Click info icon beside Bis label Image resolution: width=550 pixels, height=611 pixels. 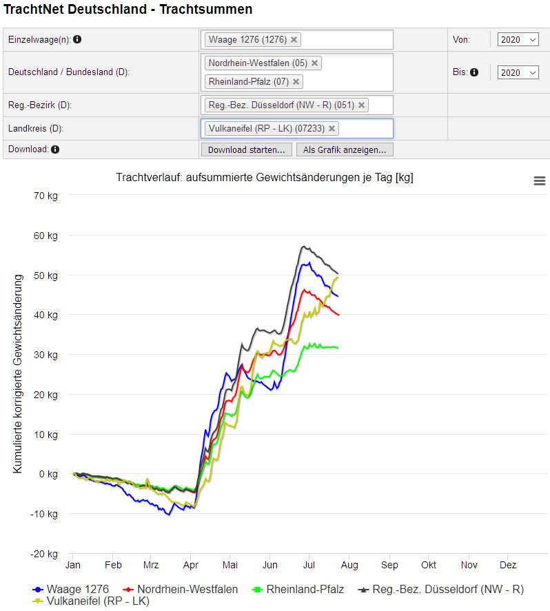coord(474,72)
